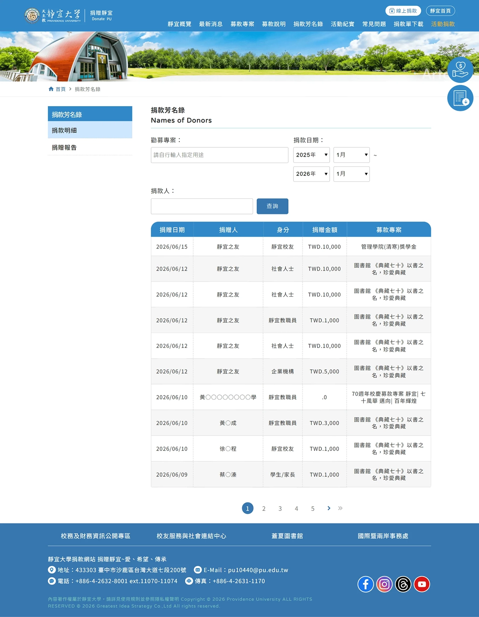The height and width of the screenshot is (617, 479).
Task: Go to page 4
Action: (x=296, y=508)
